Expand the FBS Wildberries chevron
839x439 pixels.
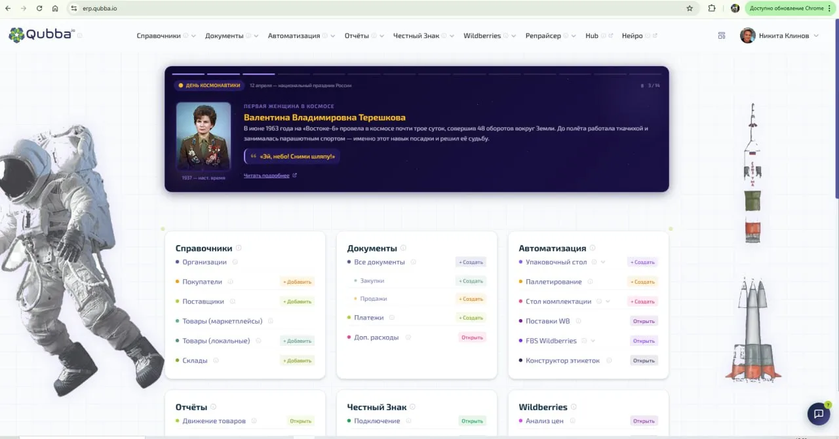click(x=593, y=341)
